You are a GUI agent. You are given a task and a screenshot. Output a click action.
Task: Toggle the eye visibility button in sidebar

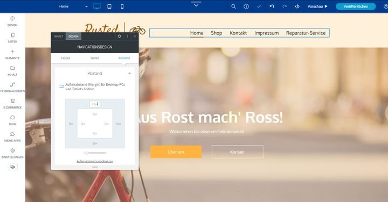[x=12, y=167]
